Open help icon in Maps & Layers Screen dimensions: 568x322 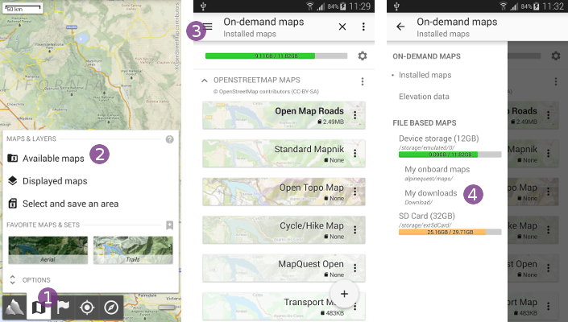tap(169, 139)
